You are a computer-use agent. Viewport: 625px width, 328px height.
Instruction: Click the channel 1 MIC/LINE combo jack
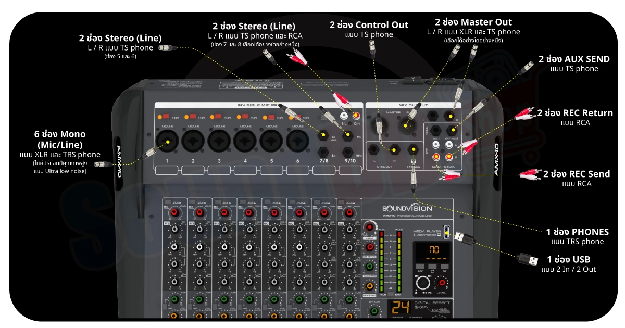[167, 141]
